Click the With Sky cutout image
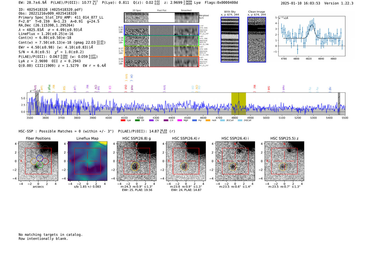Viewport: 372px width, 253px height. 230,40
